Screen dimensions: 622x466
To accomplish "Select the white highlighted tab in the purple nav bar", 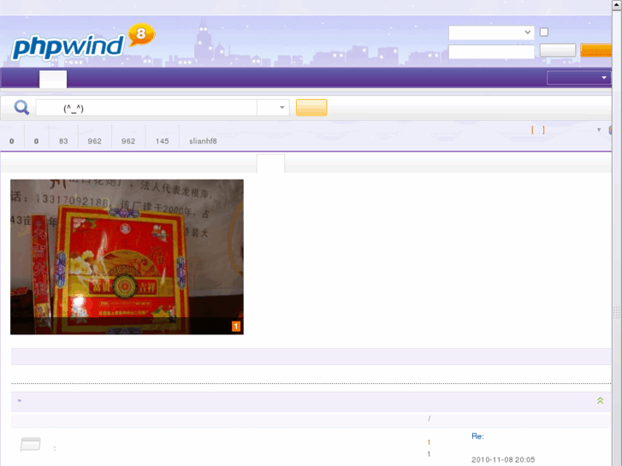I will point(53,79).
